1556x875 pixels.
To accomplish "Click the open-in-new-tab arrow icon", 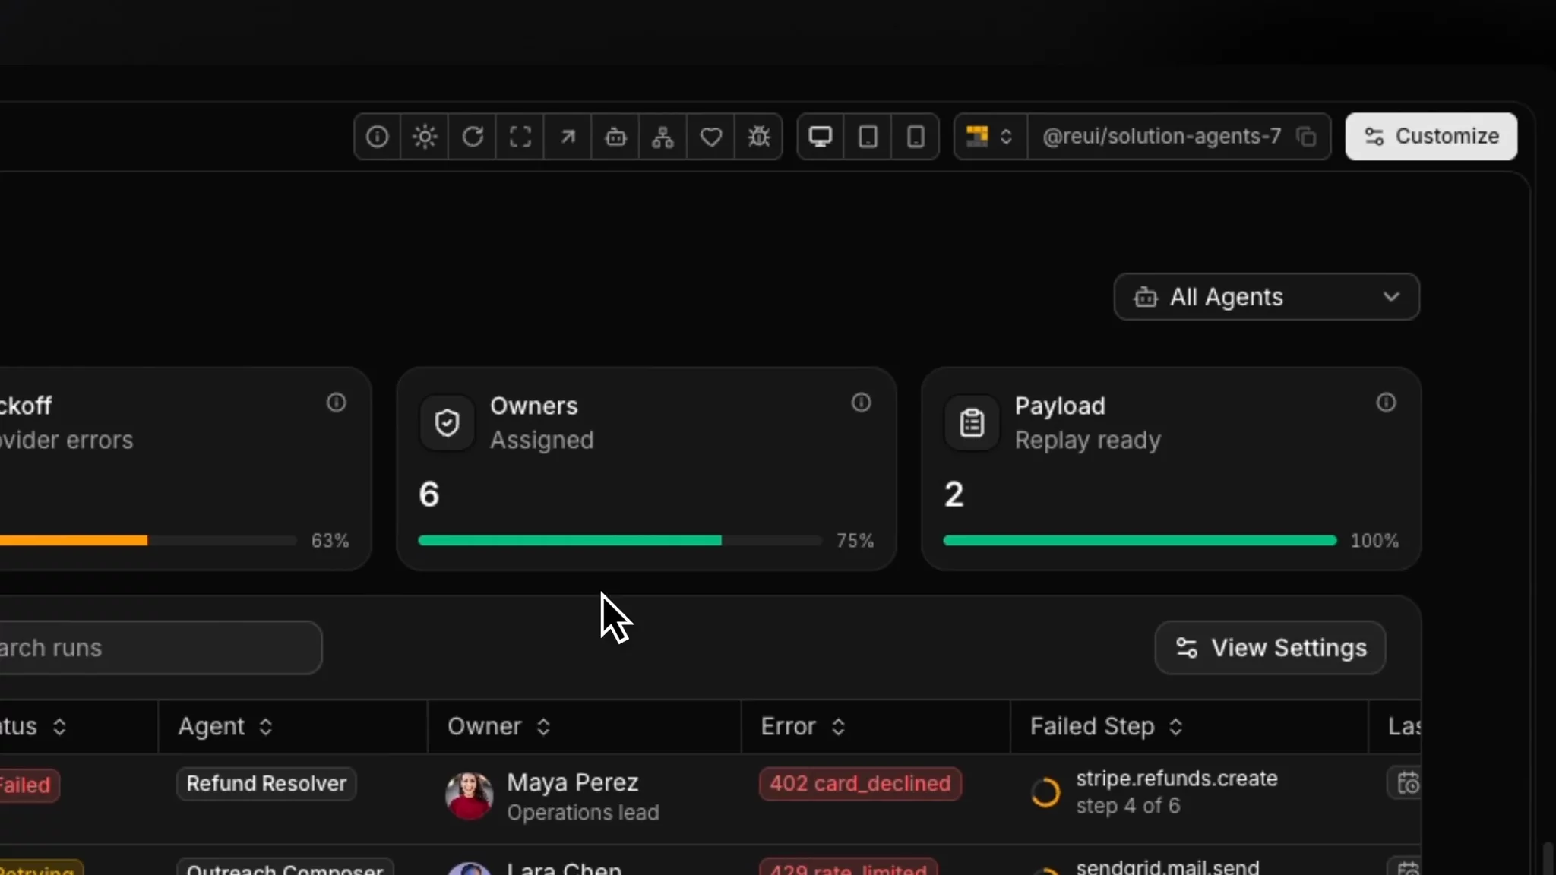I will [x=568, y=137].
